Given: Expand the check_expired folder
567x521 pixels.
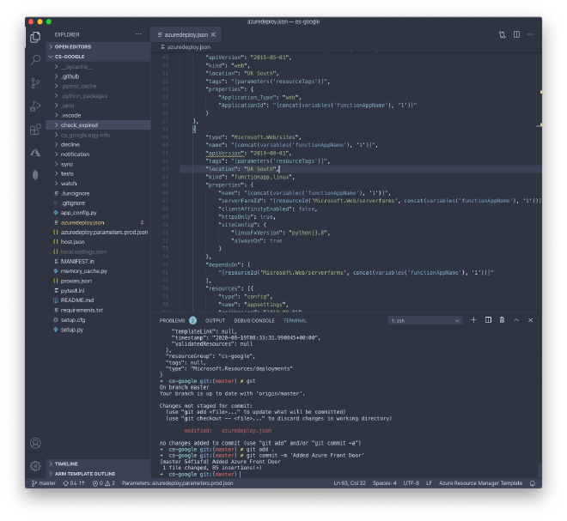Looking at the screenshot, I should pyautogui.click(x=98, y=125).
